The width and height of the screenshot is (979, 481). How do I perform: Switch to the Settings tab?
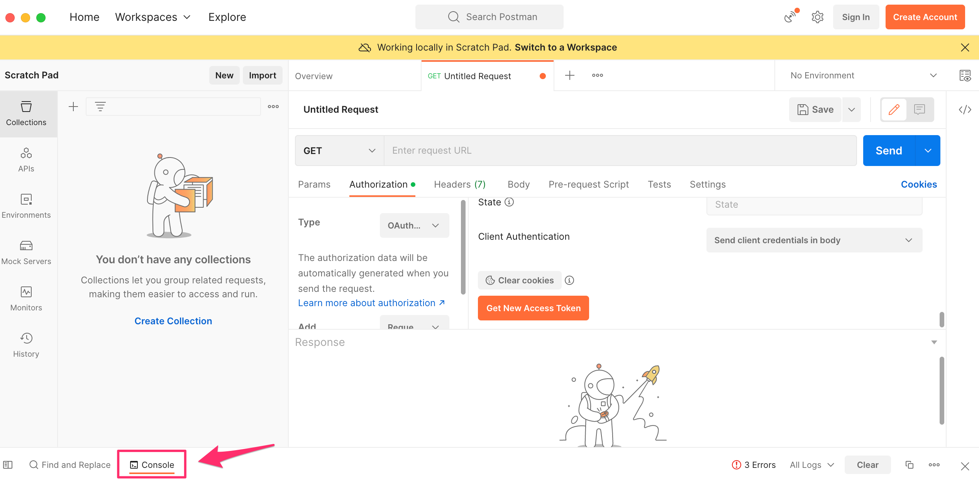(x=708, y=185)
